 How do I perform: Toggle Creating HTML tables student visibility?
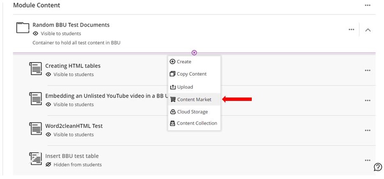click(x=69, y=74)
